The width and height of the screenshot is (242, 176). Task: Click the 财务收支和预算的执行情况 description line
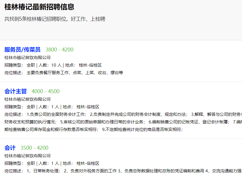[31, 122]
